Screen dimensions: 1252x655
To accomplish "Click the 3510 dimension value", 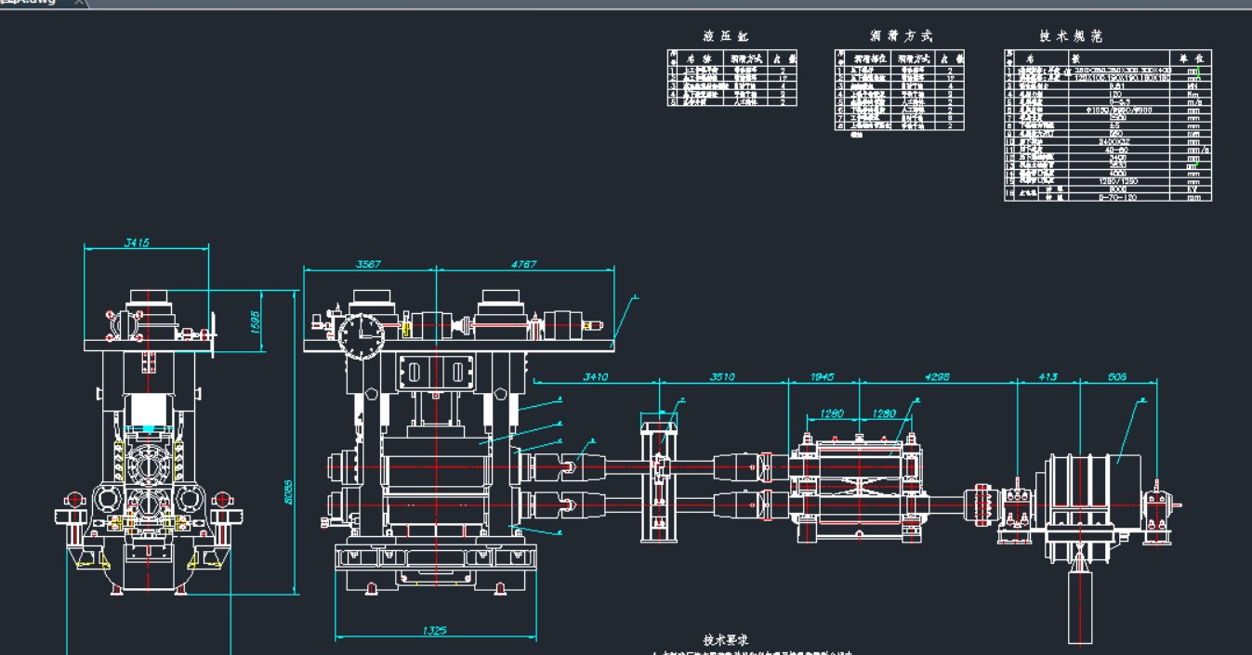I will pos(722,377).
